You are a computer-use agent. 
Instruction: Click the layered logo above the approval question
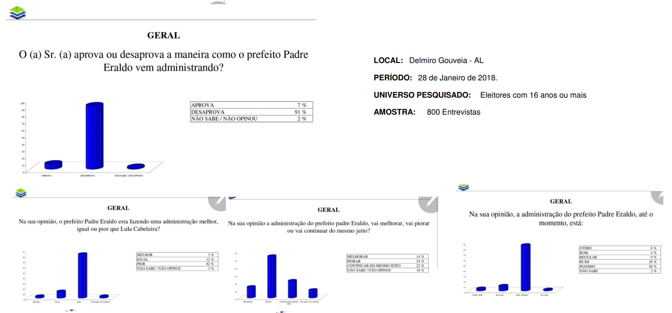[17, 12]
